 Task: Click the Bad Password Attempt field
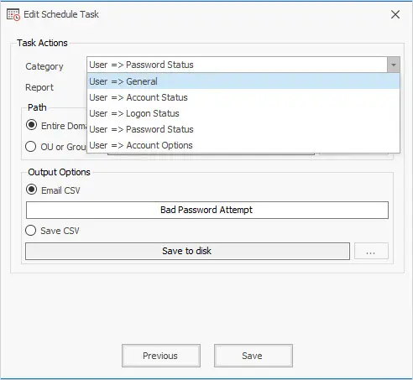coord(207,210)
